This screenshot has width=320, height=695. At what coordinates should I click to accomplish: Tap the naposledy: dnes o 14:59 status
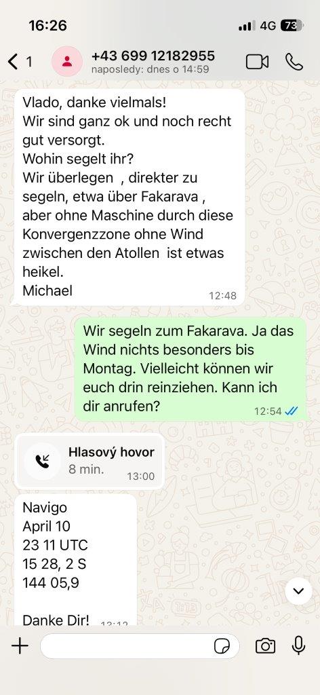(x=150, y=70)
